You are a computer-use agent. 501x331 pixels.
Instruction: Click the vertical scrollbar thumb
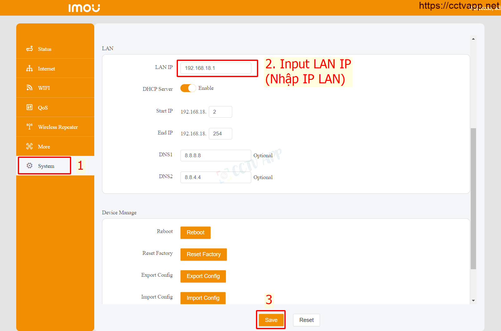[473, 198]
